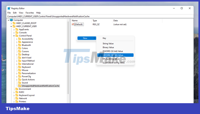Choose DWORD (32-bit) Value
200x114 pixels.
pos(115,51)
